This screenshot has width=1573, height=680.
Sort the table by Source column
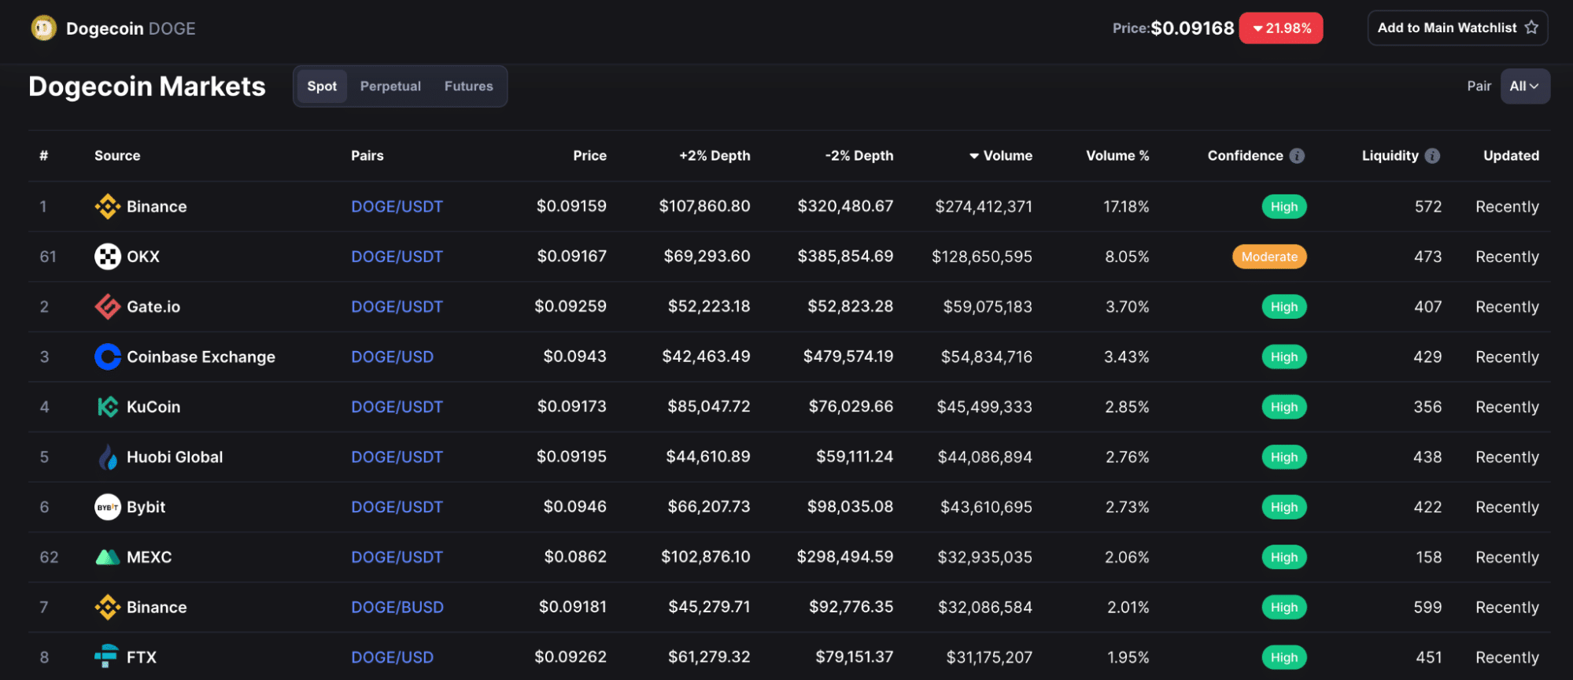click(117, 156)
